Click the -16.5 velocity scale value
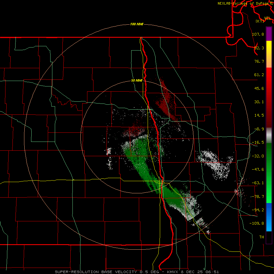Screen dimensions: 274x274 click(x=258, y=142)
